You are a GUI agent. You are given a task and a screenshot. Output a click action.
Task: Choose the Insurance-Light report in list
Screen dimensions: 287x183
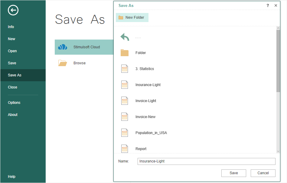click(195, 85)
